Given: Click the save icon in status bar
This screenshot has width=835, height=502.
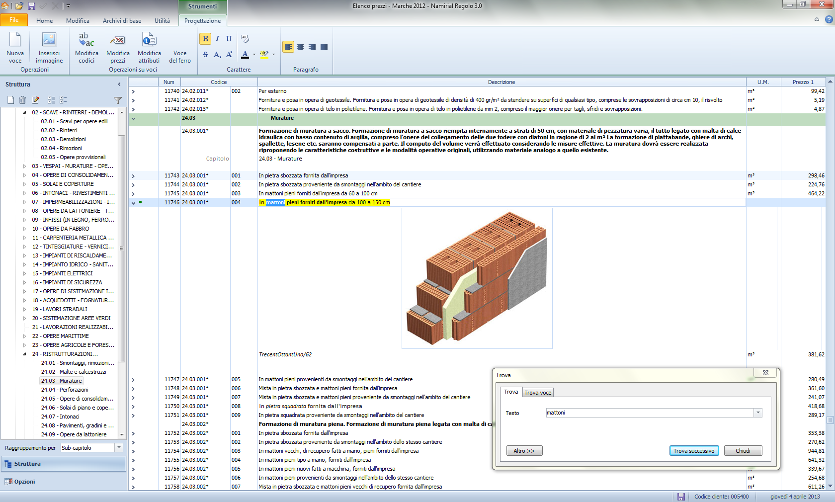Looking at the screenshot, I should point(681,497).
